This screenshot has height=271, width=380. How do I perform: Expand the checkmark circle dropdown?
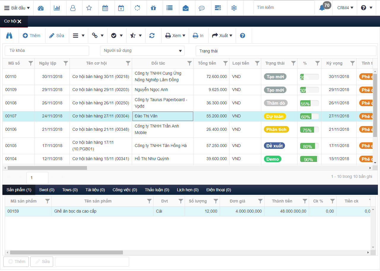click(x=117, y=36)
